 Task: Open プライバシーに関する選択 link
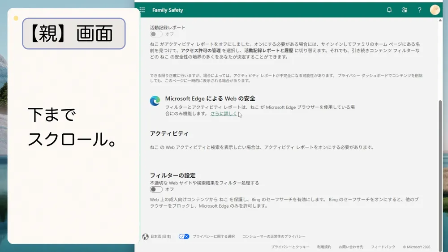(214, 237)
